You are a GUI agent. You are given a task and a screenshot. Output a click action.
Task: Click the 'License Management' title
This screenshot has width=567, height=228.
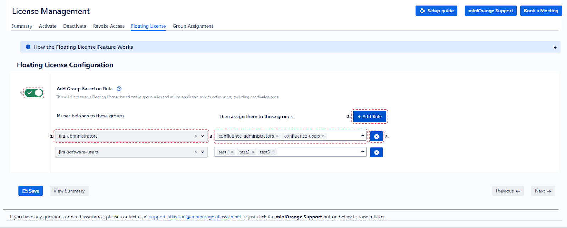click(x=51, y=11)
